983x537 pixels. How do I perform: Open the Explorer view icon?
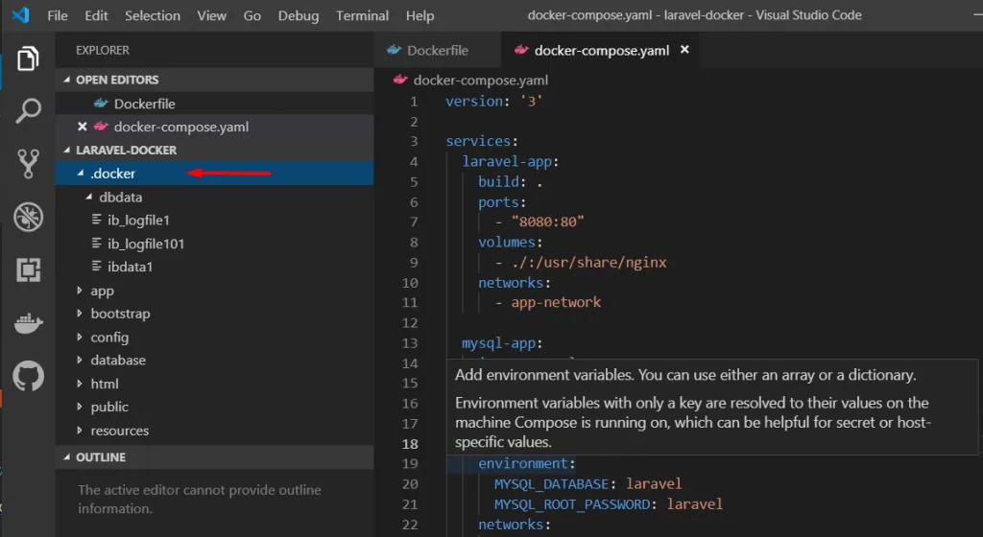[28, 58]
